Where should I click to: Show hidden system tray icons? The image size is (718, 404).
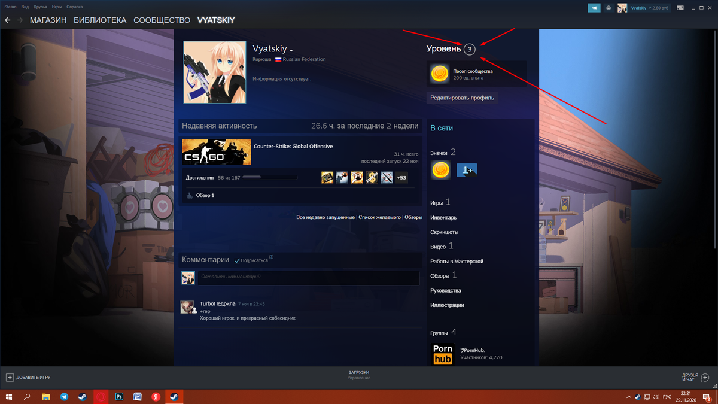(629, 397)
